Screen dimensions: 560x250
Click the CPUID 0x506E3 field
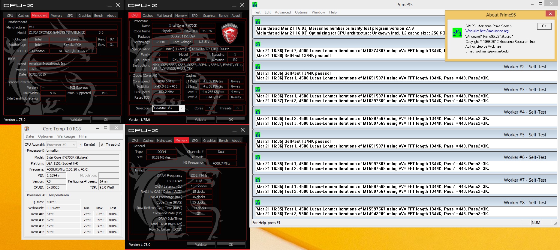point(56,187)
